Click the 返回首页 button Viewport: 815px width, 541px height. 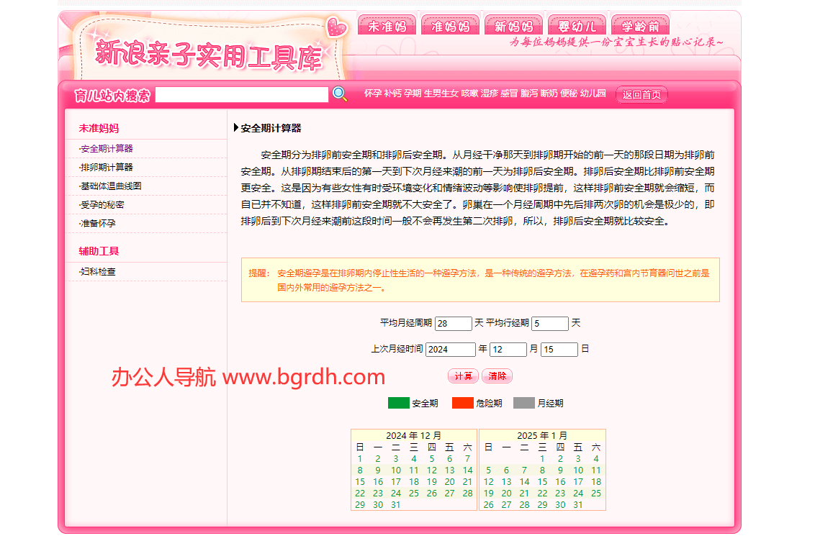641,94
